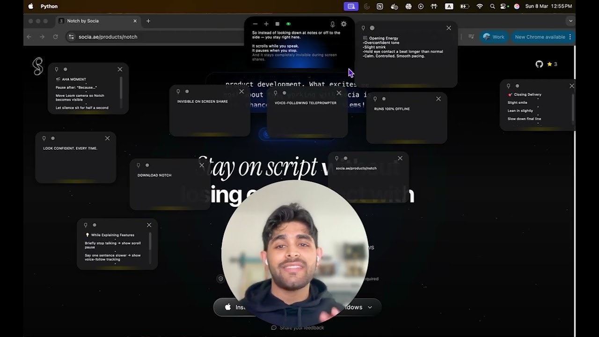
Task: Toggle pin on the AHA MOMENT note card
Action: 57,69
